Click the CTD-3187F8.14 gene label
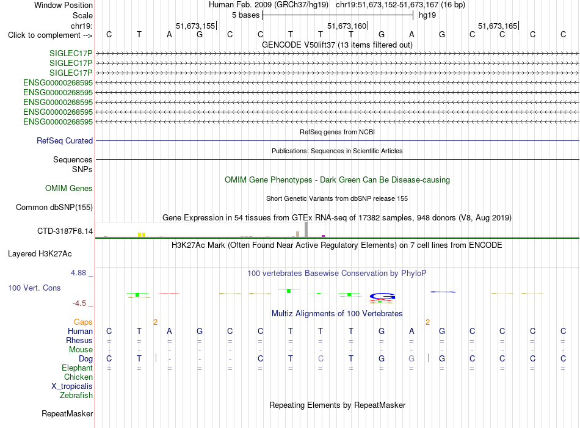 65,231
